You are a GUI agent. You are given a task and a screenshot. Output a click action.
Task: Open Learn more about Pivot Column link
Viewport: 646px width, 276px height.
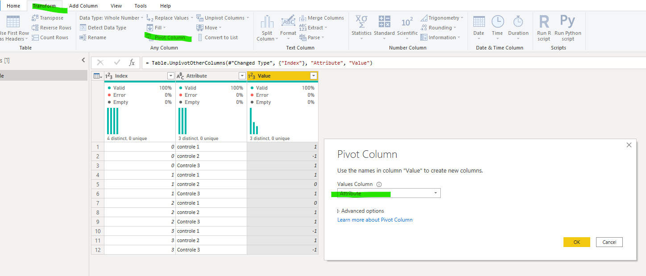pyautogui.click(x=375, y=220)
